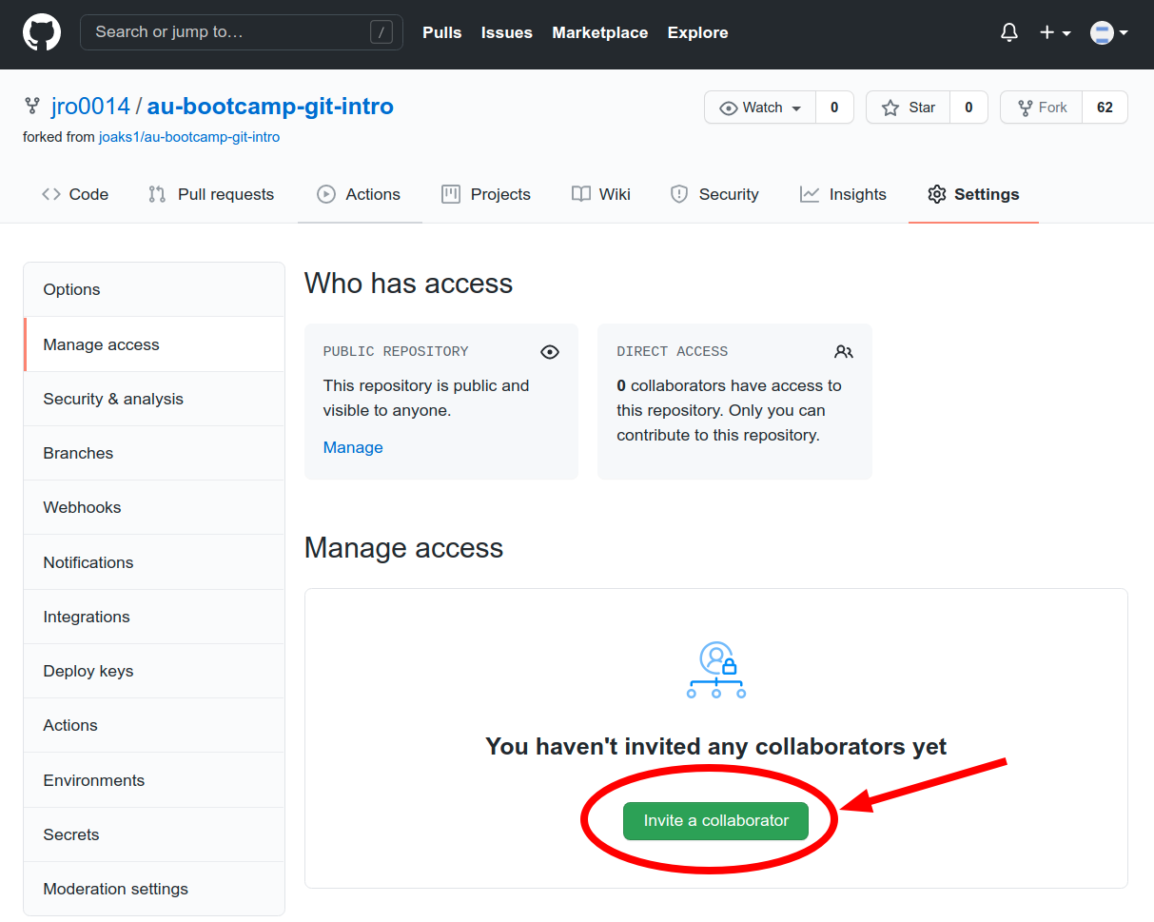The height and width of the screenshot is (922, 1154).
Task: Click the fork icon beside the repository name
Action: [32, 107]
